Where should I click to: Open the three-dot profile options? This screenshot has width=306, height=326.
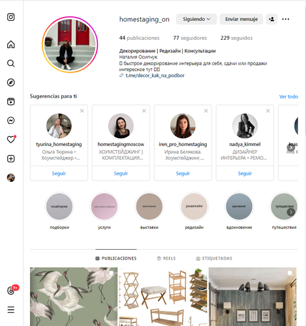(x=286, y=19)
